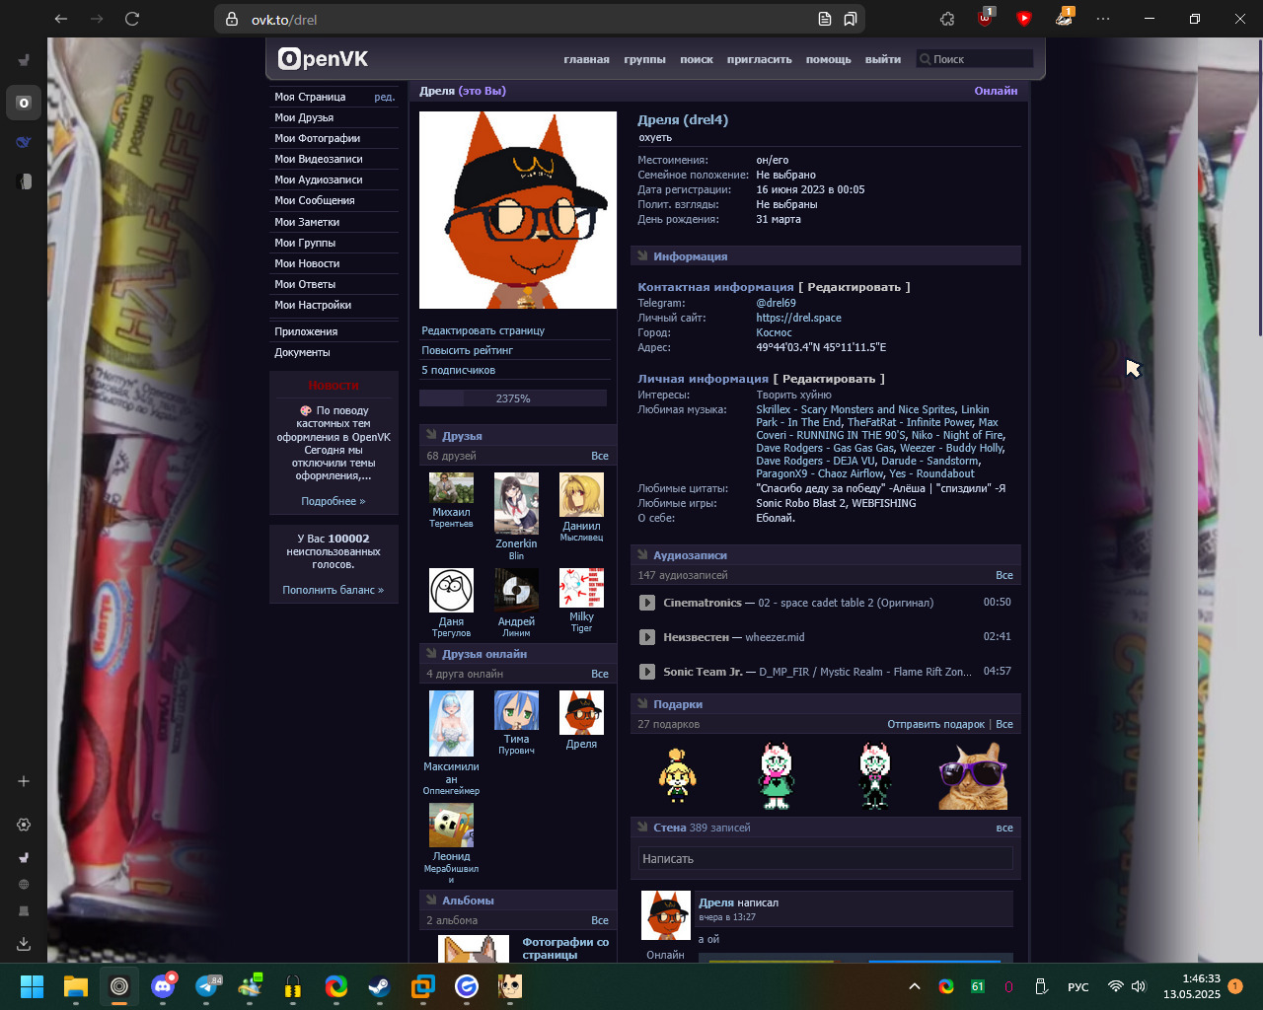The height and width of the screenshot is (1010, 1263).
Task: Play the Cinematronics space cadet track
Action: (x=647, y=603)
